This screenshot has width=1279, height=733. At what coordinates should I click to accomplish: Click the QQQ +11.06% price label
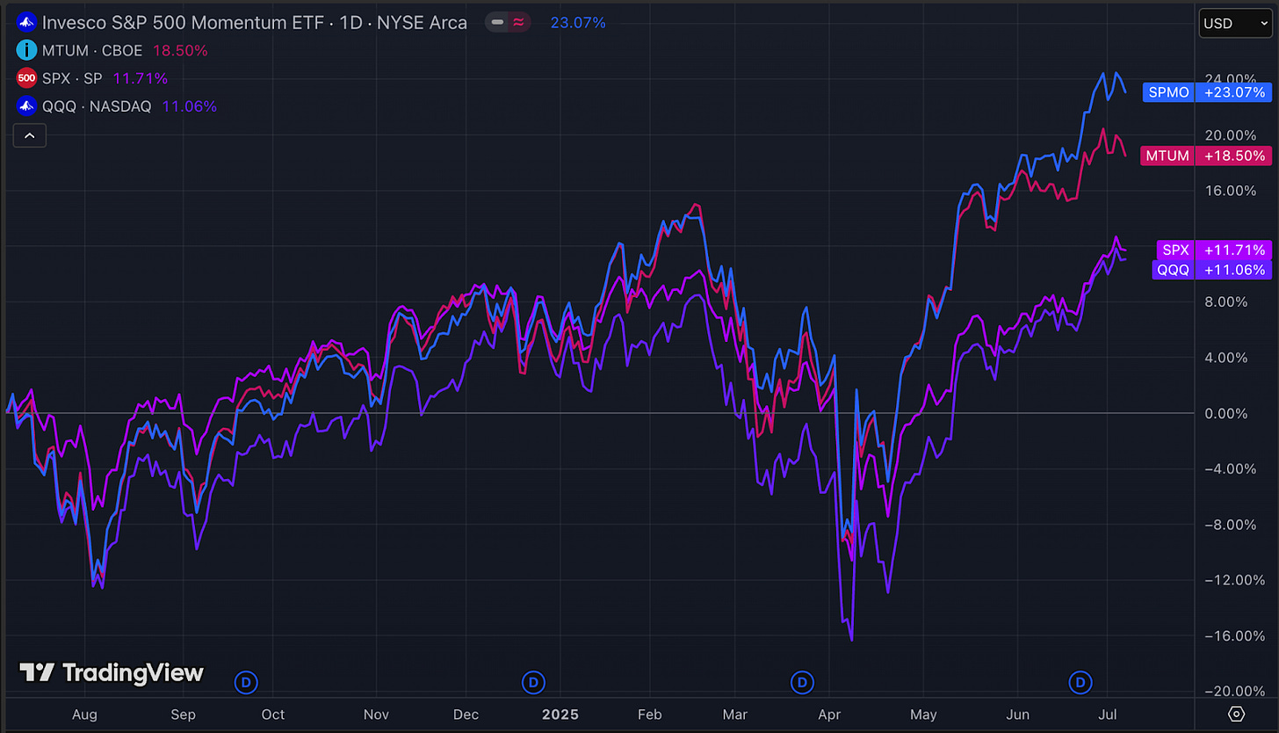[x=1210, y=270]
